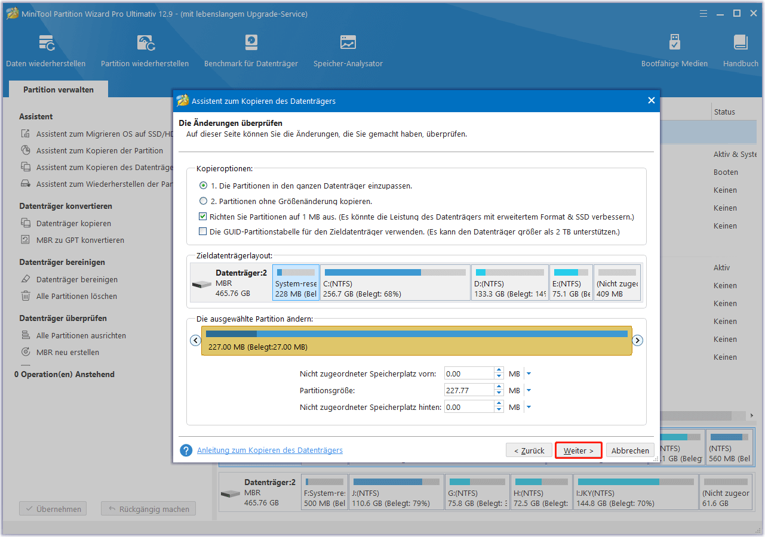Screen dimensions: 765x537
Task: Decrease unallocated space hinten value
Action: (x=499, y=411)
